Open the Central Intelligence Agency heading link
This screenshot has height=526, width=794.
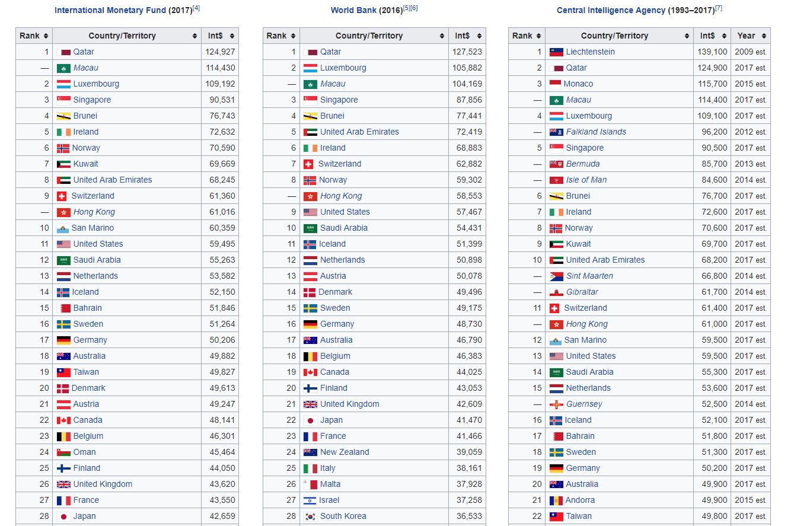coord(611,11)
